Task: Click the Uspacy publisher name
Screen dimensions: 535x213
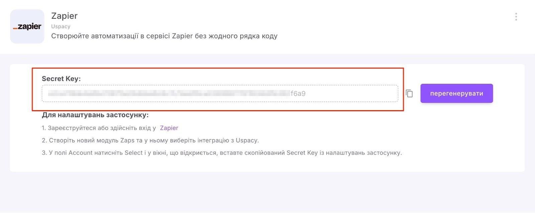Action: point(61,26)
